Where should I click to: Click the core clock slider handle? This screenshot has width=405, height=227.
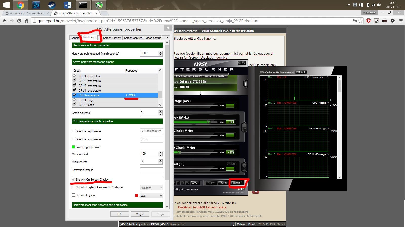pos(209,122)
